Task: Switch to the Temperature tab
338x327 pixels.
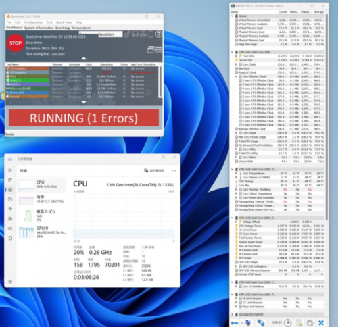Action: [x=81, y=28]
